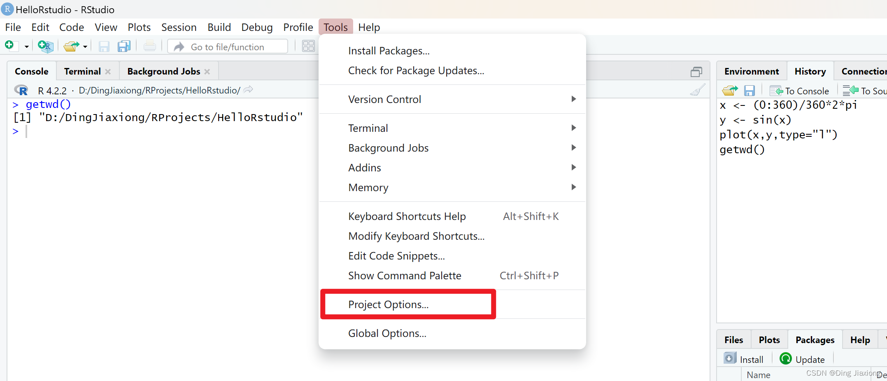Close the Terminal tab

pos(108,72)
